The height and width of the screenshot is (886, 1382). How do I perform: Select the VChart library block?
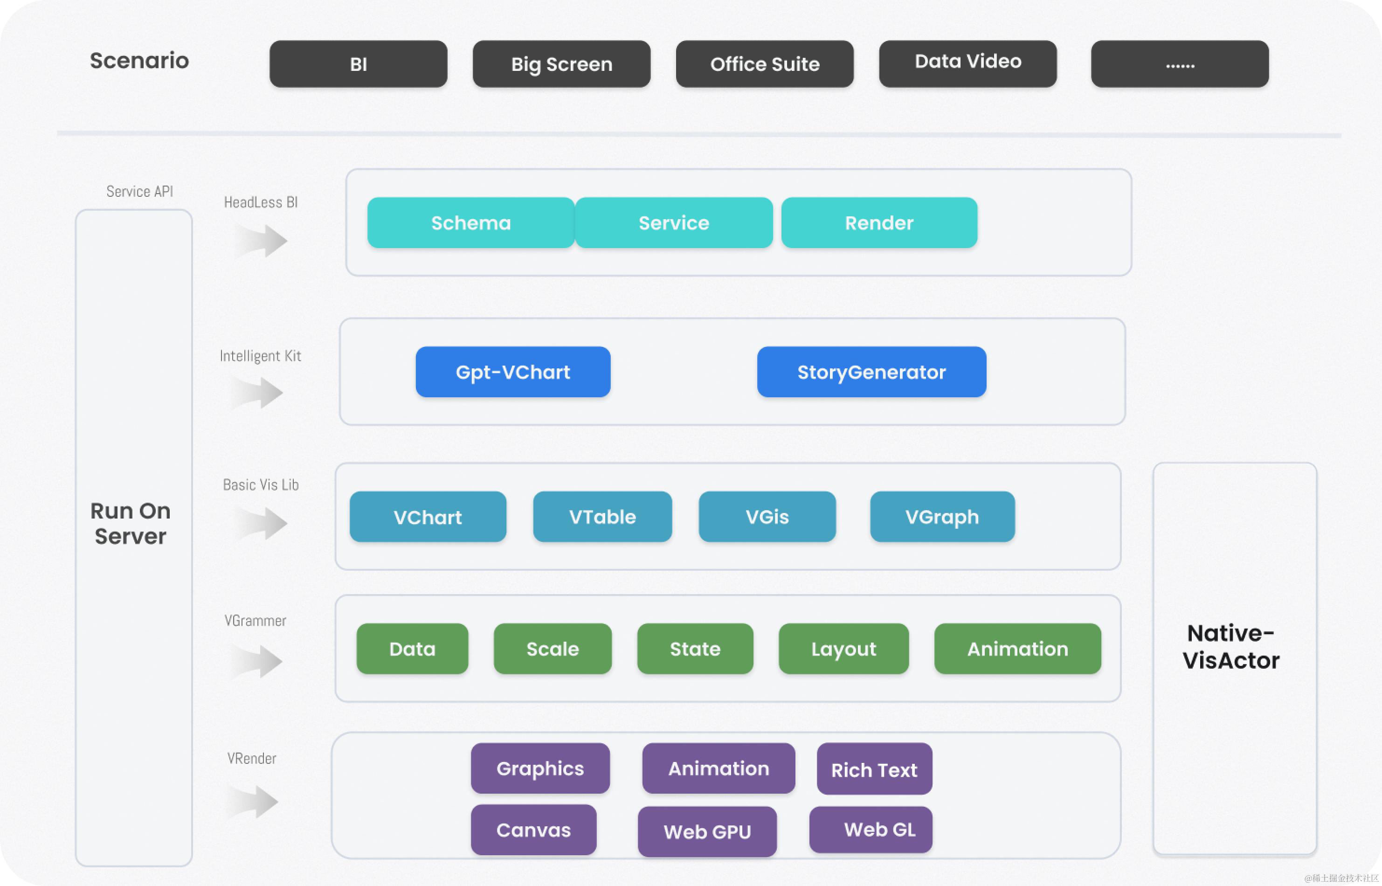pos(428,517)
